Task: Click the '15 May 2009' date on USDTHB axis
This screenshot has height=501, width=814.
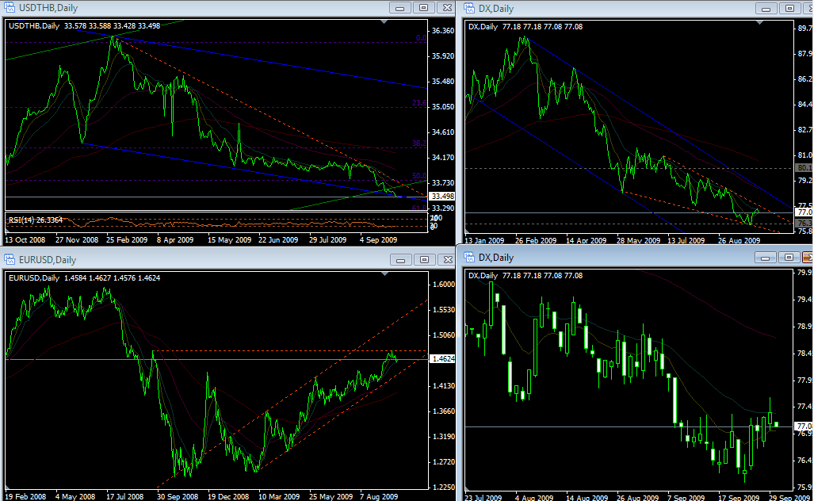Action: [x=229, y=240]
